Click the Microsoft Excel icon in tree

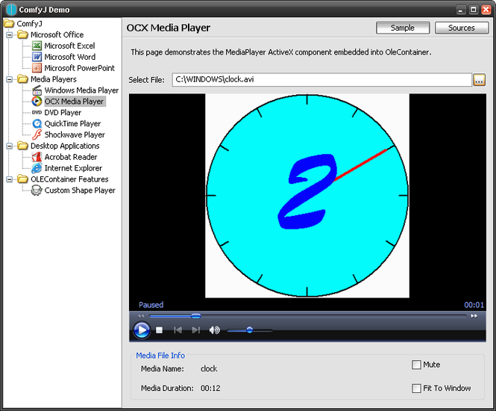[x=37, y=46]
